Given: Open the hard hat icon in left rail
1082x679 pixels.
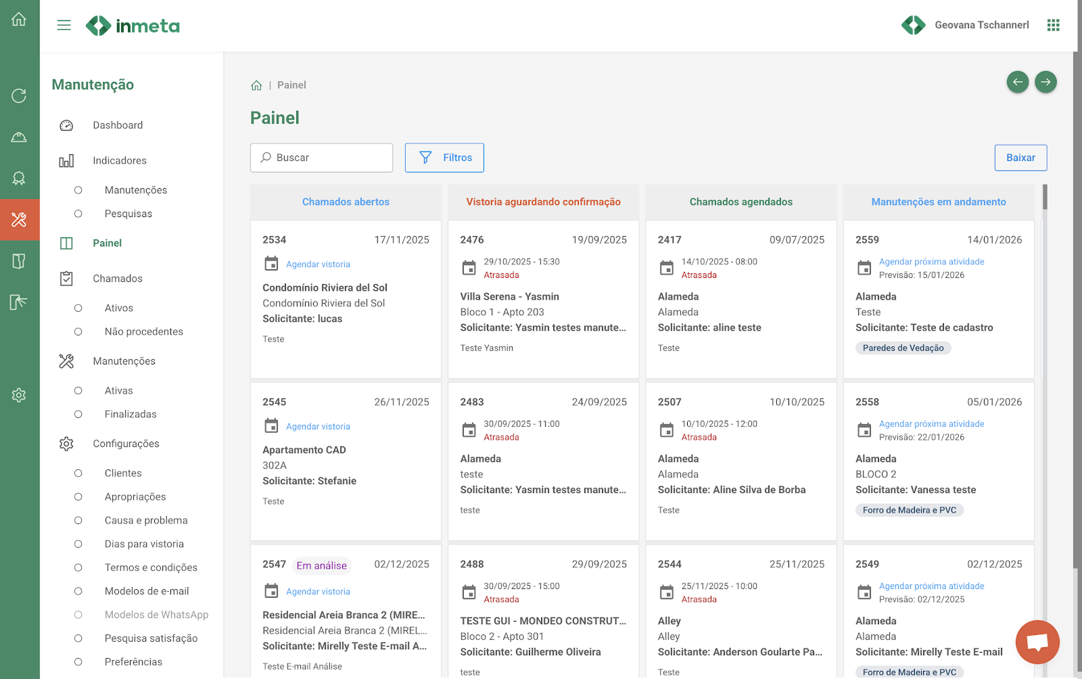Looking at the screenshot, I should click(19, 137).
